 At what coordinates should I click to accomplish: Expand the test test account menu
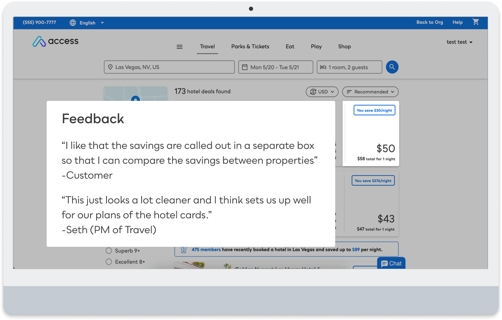tap(459, 42)
